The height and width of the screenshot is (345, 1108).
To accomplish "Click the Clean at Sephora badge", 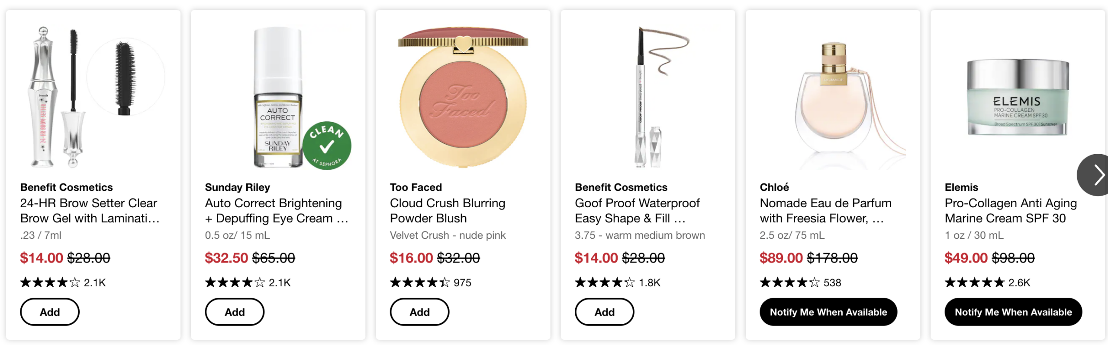I will pos(327,146).
